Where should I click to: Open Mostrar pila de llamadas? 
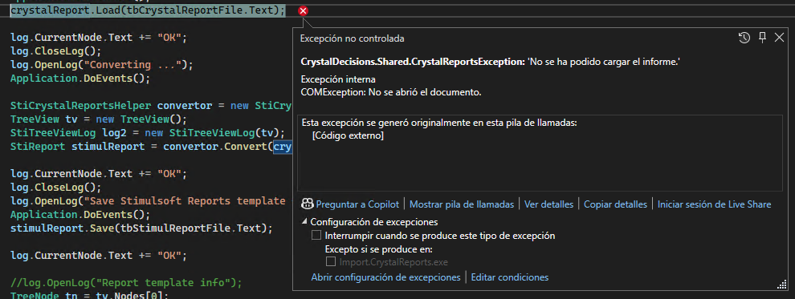point(462,204)
